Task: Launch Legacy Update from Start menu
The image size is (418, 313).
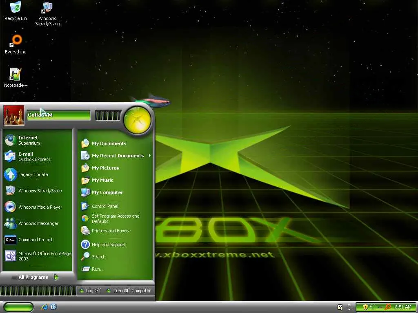Action: pyautogui.click(x=37, y=174)
